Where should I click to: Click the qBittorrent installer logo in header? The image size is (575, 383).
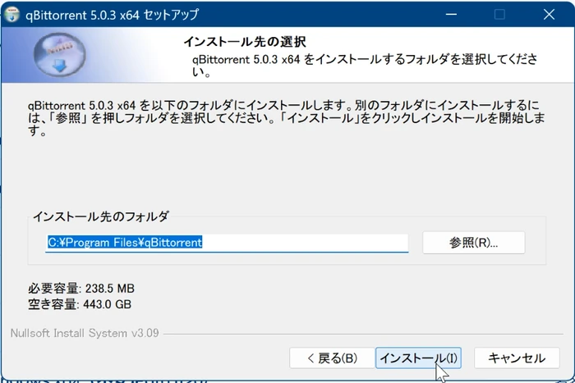[x=60, y=55]
